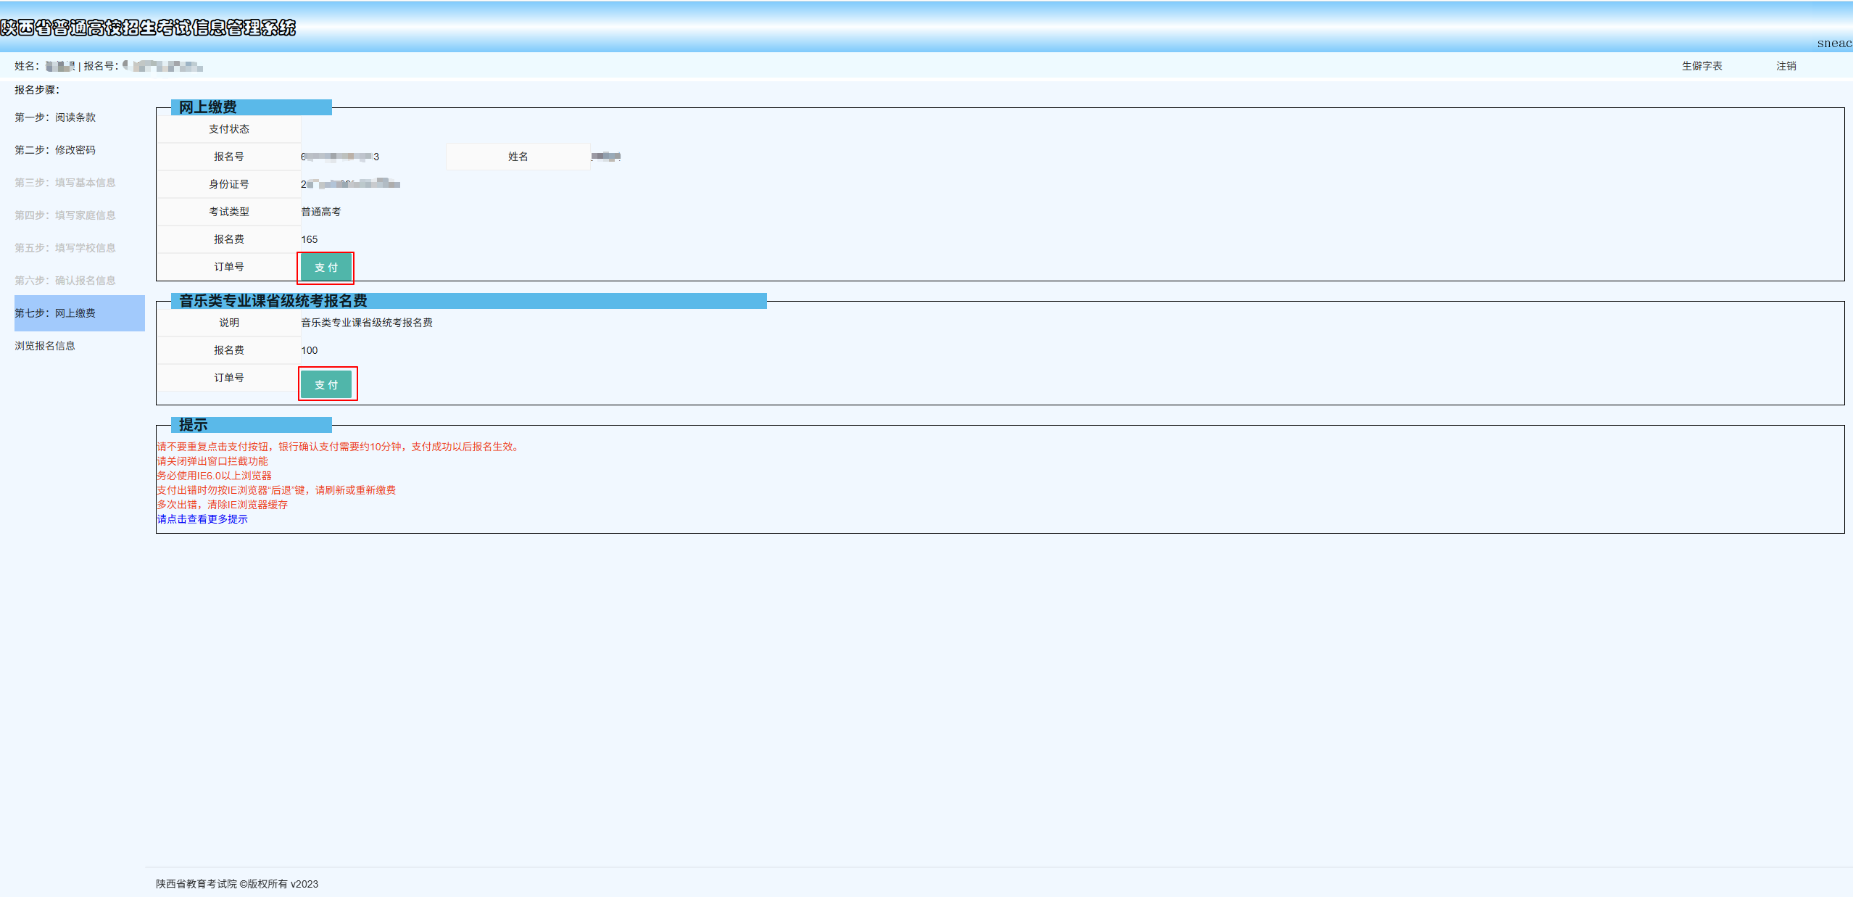The width and height of the screenshot is (1853, 897).
Task: Select 第四步：填写家庭信息 step
Action: (65, 215)
